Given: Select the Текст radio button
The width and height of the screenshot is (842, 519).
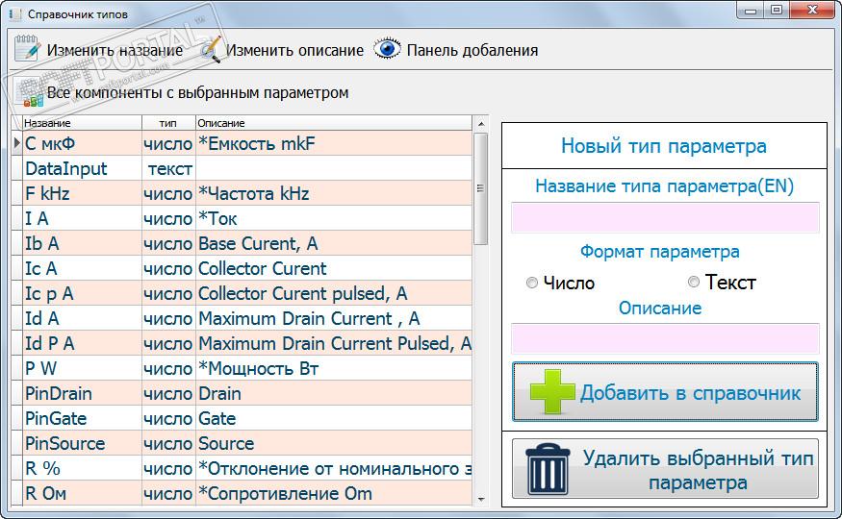Looking at the screenshot, I should 694,282.
